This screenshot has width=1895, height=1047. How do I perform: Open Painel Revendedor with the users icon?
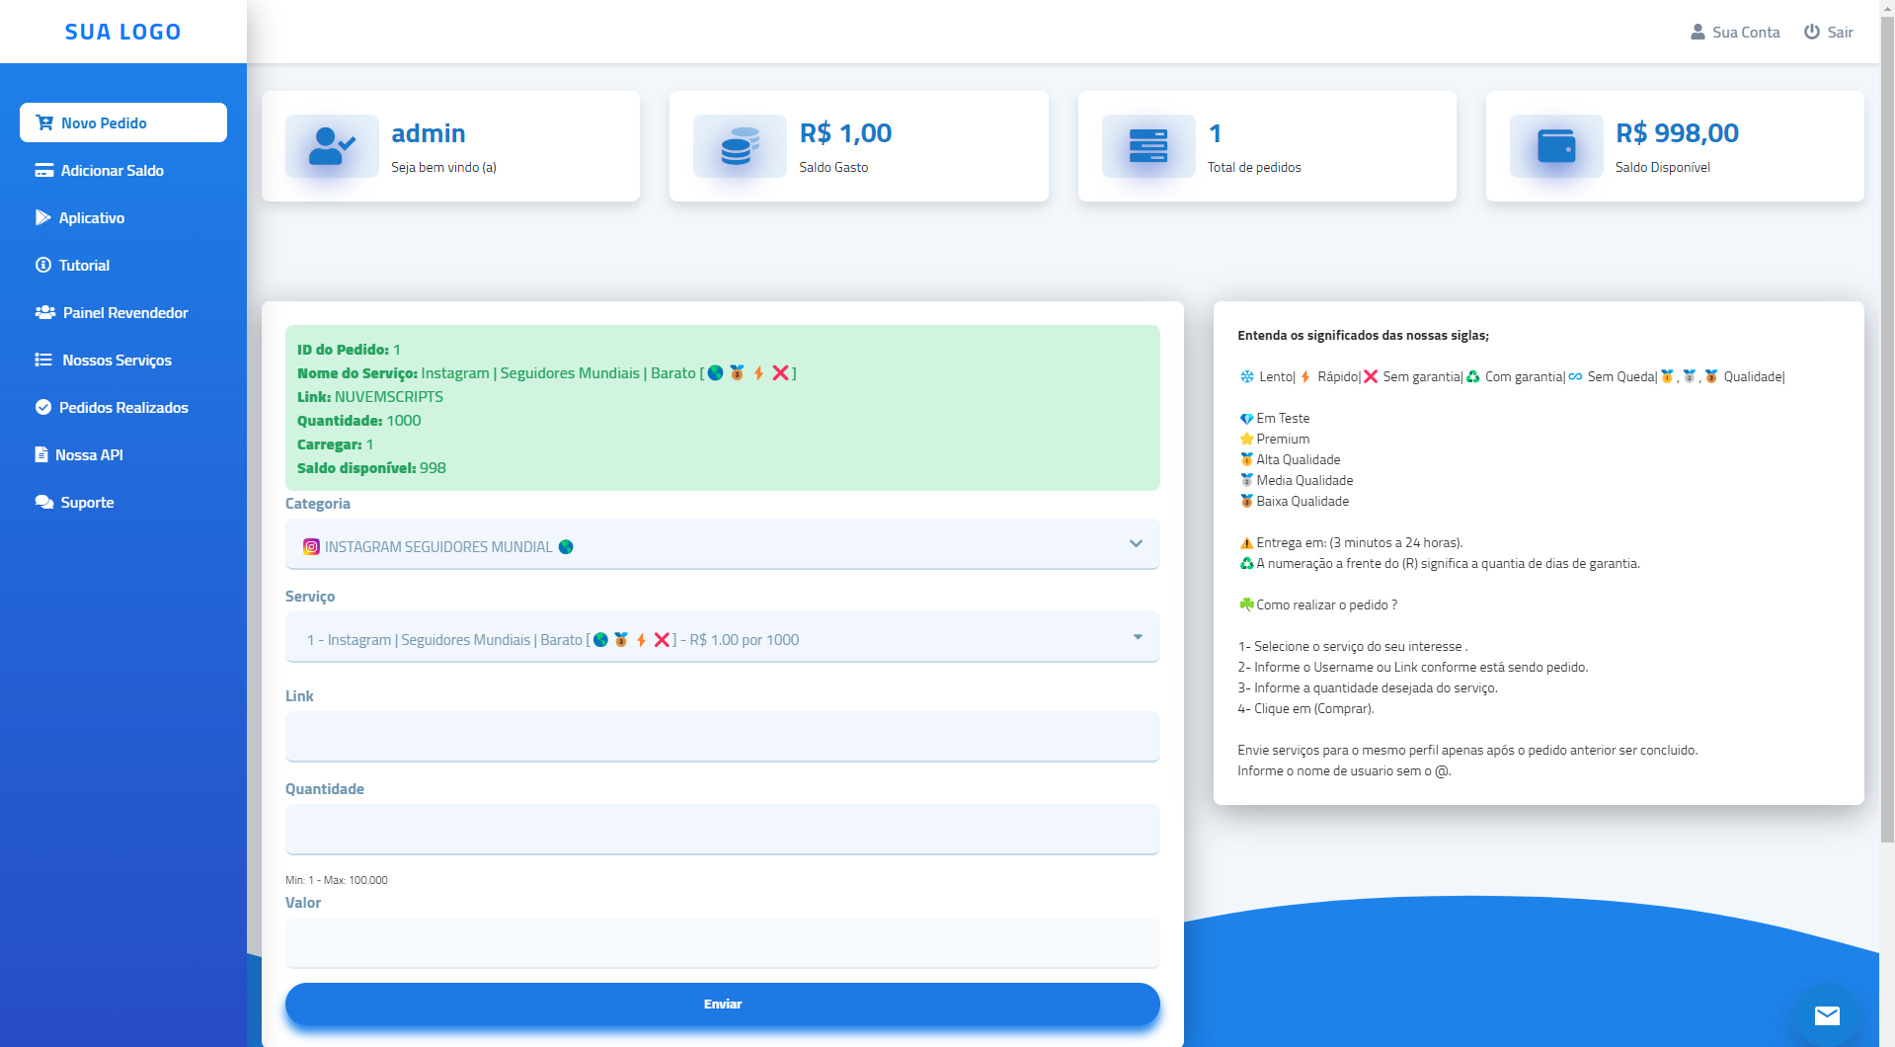[x=42, y=312]
